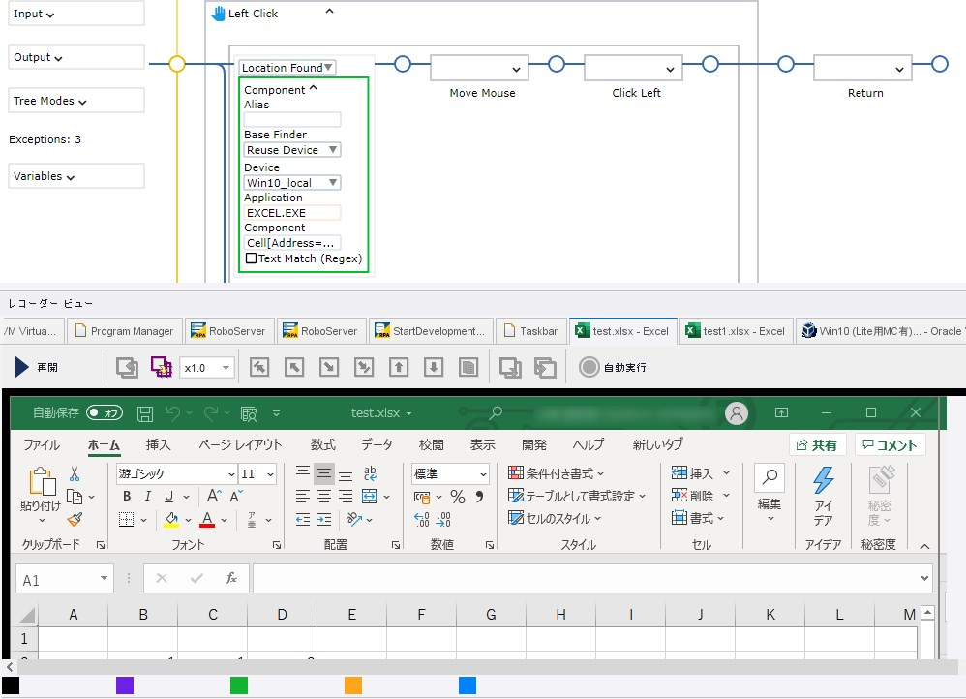
Task: Collapse the Component section chevron
Action: tap(314, 88)
